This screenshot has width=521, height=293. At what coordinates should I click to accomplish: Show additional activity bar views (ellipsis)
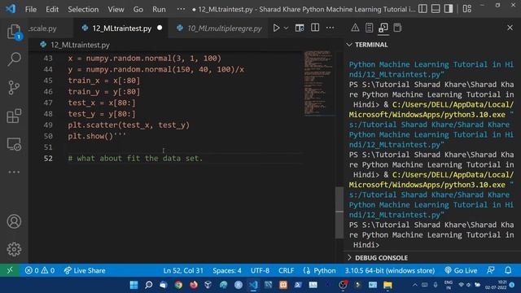coord(14,172)
